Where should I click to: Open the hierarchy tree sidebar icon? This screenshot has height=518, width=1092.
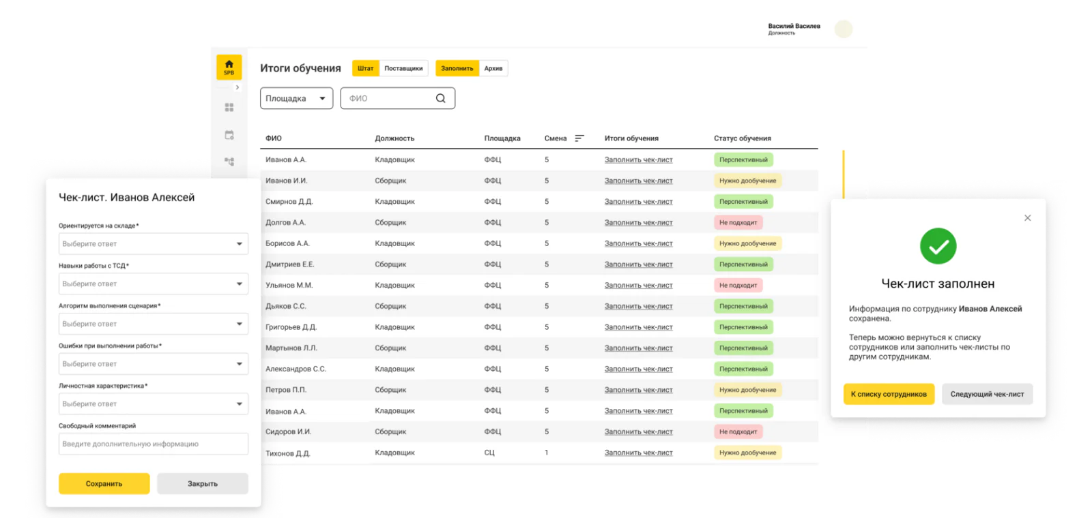[x=229, y=162]
